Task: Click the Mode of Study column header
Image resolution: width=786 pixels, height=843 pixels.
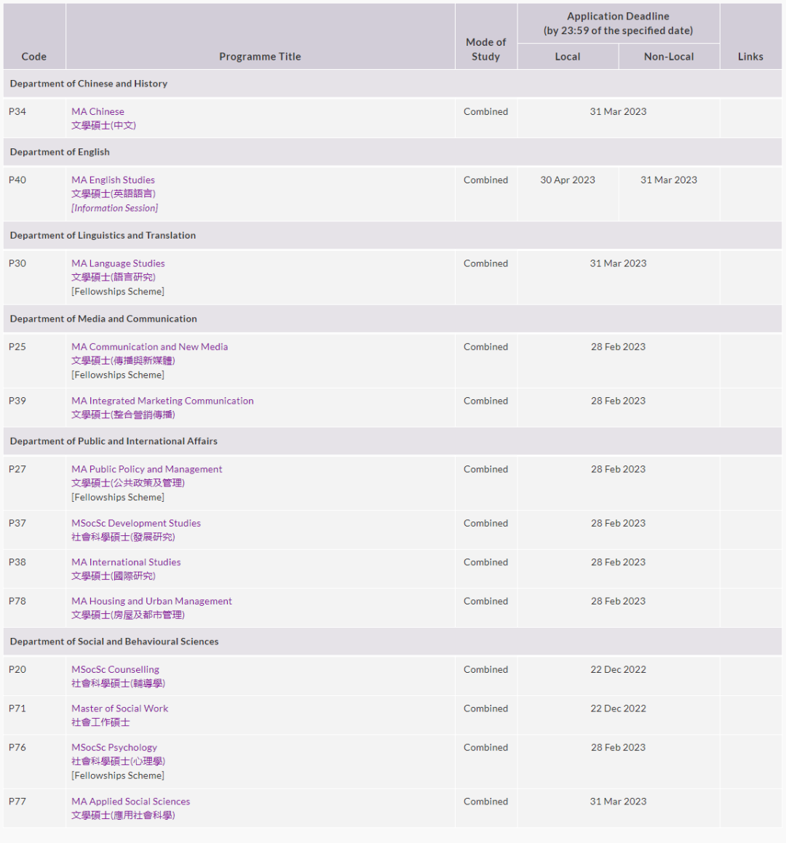Action: point(485,49)
